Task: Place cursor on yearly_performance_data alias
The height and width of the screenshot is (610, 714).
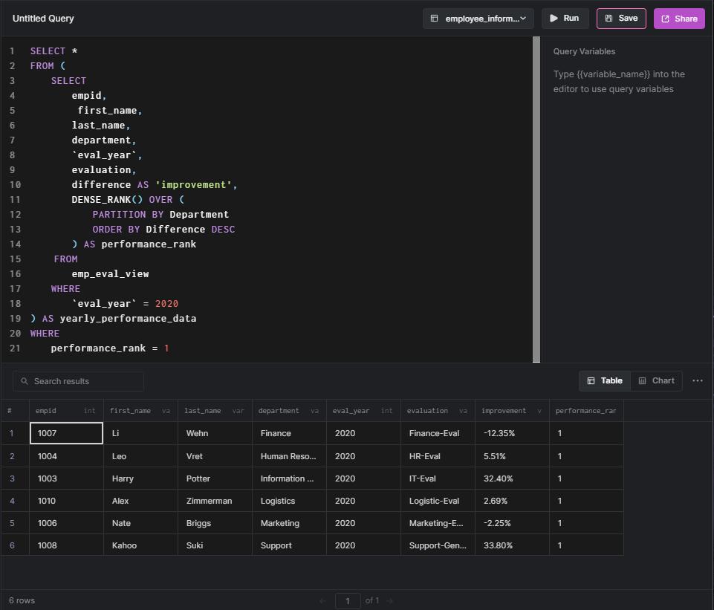Action: [128, 318]
